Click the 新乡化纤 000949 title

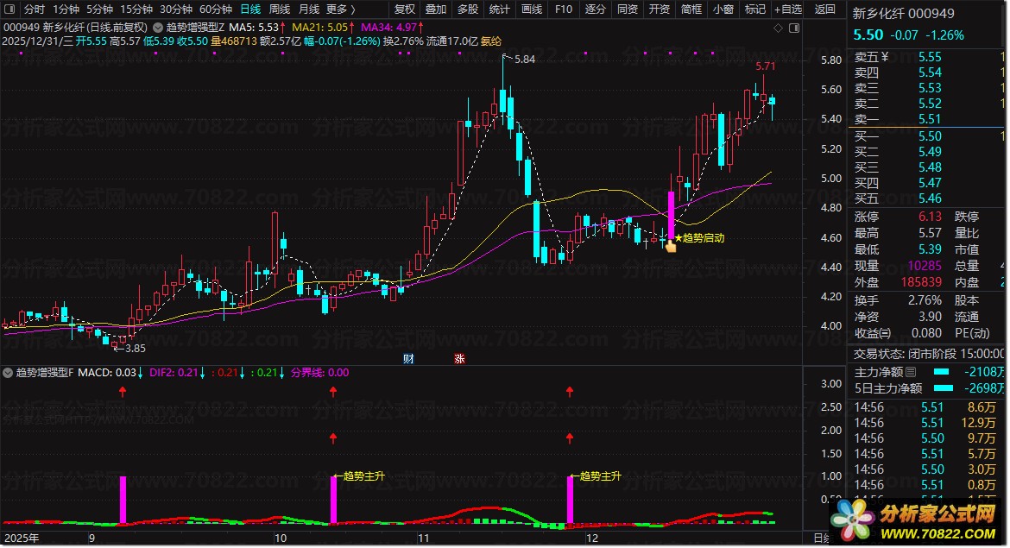[903, 14]
